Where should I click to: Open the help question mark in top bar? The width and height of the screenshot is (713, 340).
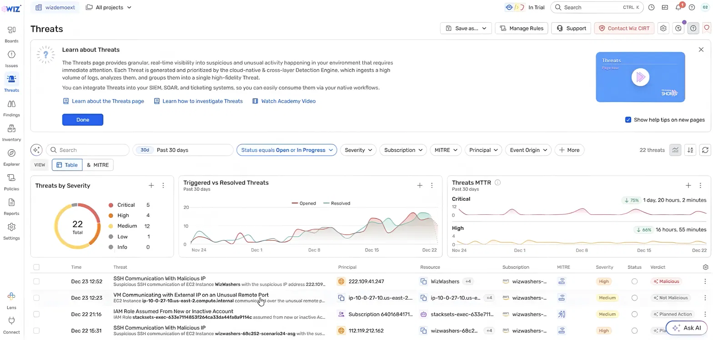(x=692, y=7)
